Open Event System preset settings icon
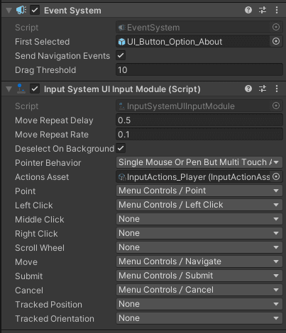 click(263, 10)
